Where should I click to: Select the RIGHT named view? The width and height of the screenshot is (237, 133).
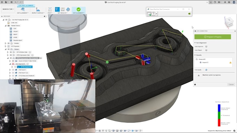[x=15, y=34]
